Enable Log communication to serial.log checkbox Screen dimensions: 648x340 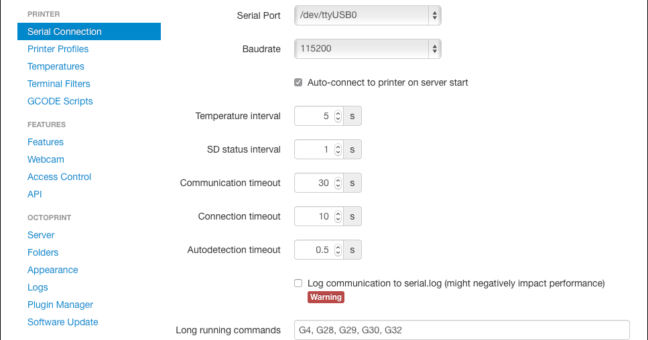[298, 283]
